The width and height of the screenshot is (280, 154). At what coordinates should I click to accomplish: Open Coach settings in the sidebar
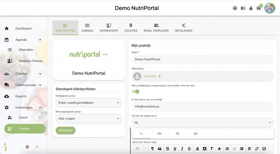pyautogui.click(x=23, y=117)
